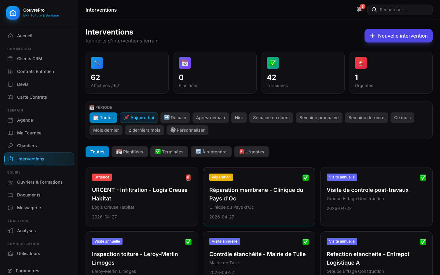
Task: Filter by Terminées status
Action: point(169,152)
